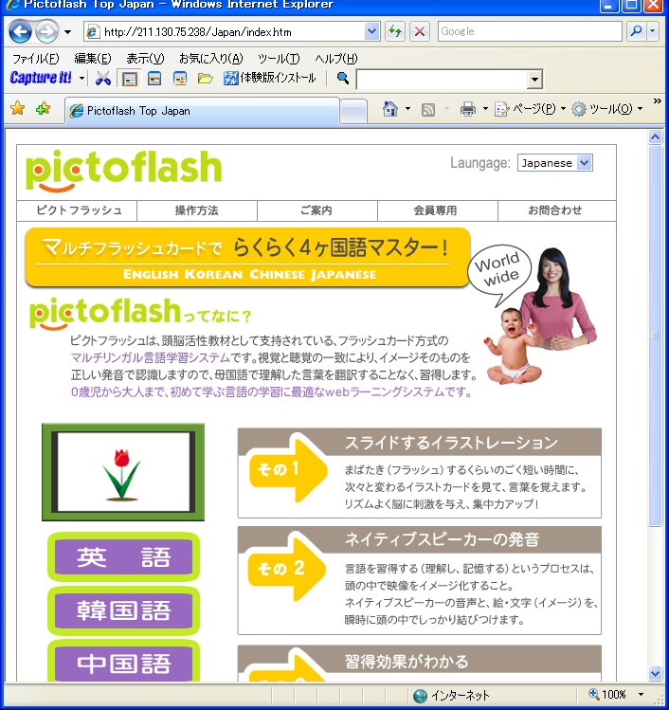The width and height of the screenshot is (669, 710).
Task: Open the お気に入り(A) menu
Action: pos(211,59)
